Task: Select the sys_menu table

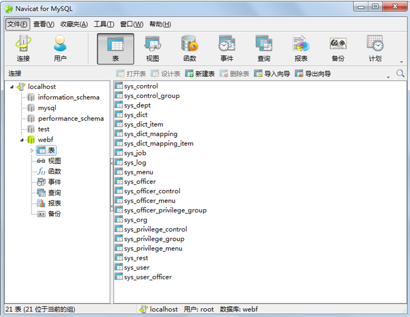Action: [x=134, y=172]
